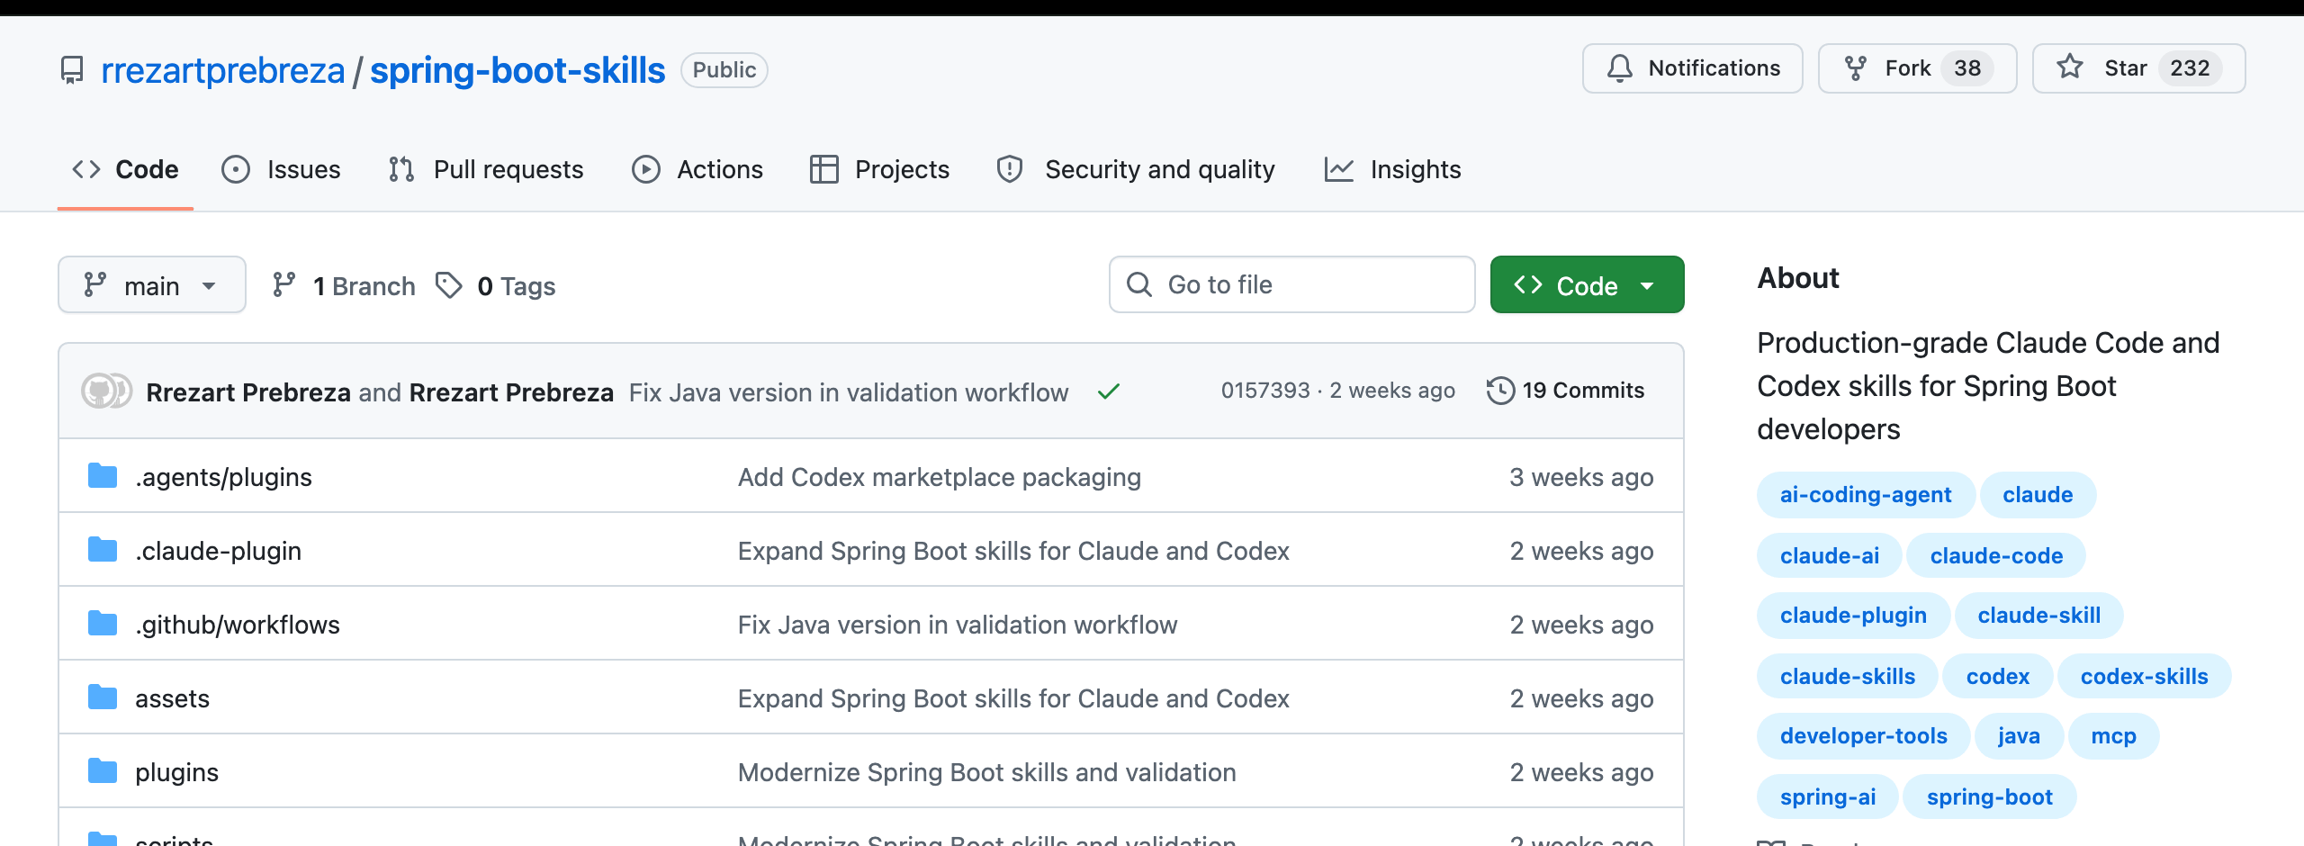Click the .claude-plugin folder icon
This screenshot has width=2304, height=846.
click(x=103, y=549)
